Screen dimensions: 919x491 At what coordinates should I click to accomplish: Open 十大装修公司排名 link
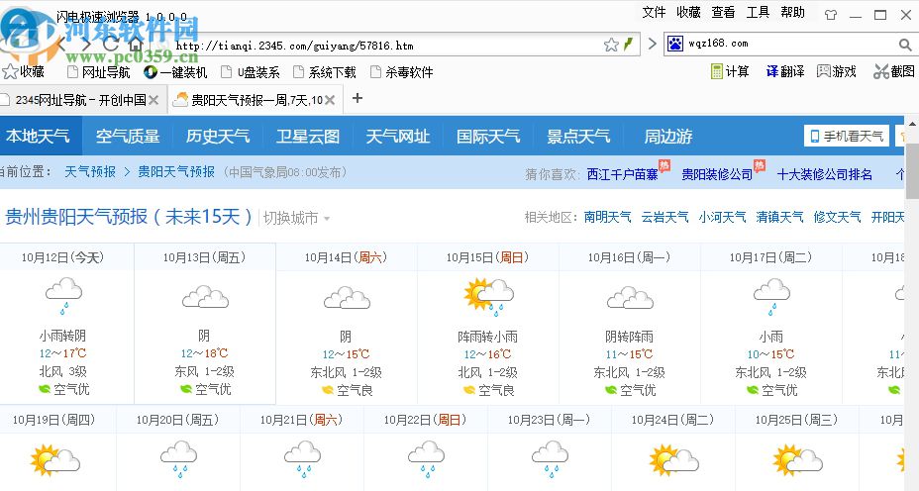point(825,174)
